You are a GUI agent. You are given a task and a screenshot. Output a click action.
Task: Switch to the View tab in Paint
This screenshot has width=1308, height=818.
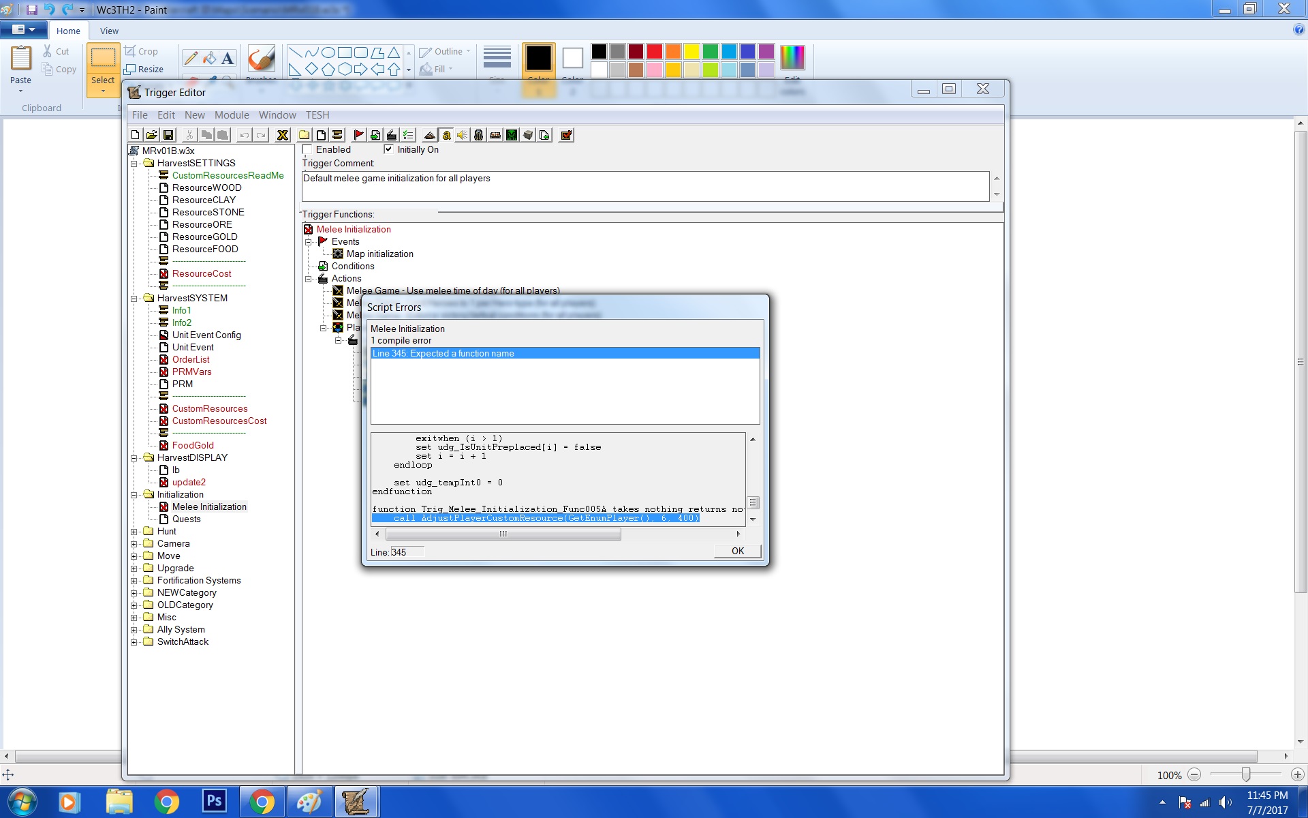109,31
